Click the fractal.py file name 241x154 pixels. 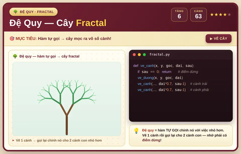click(x=160, y=54)
